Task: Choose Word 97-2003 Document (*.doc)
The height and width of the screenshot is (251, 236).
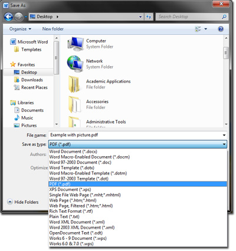Action: 137,163
